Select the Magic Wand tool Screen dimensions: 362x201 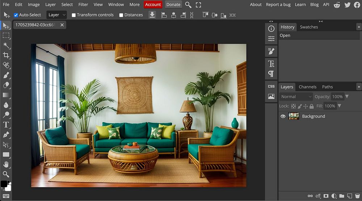pyautogui.click(x=6, y=45)
